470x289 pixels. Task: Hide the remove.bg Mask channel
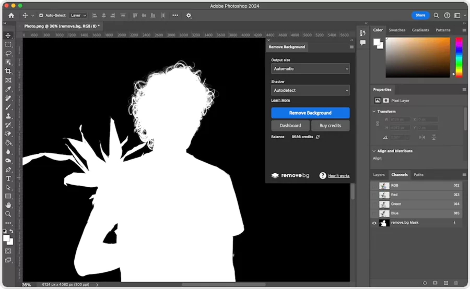click(374, 223)
